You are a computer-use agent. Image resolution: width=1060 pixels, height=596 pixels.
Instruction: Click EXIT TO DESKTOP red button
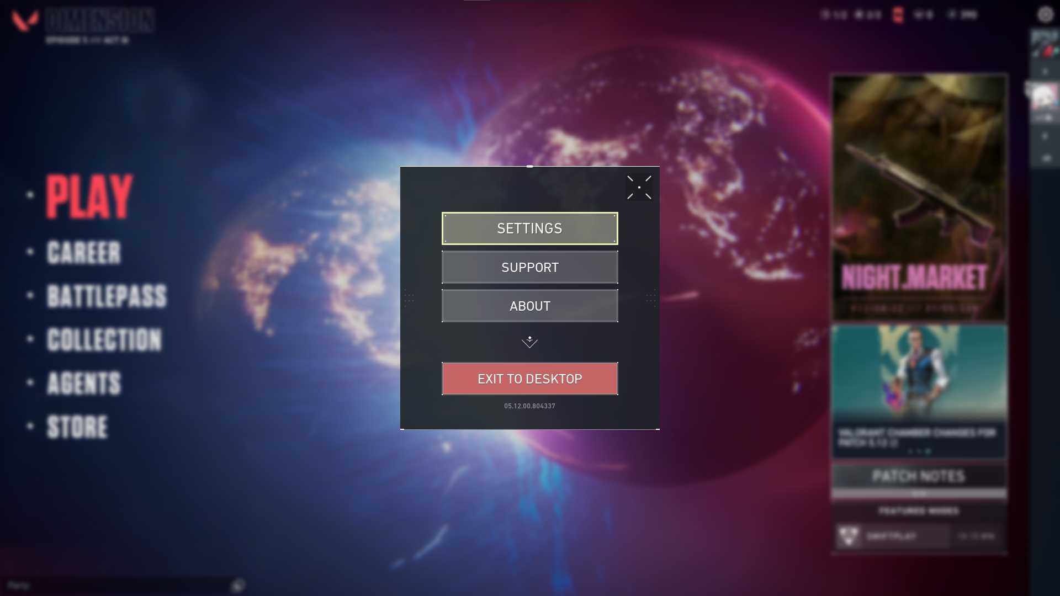(530, 379)
